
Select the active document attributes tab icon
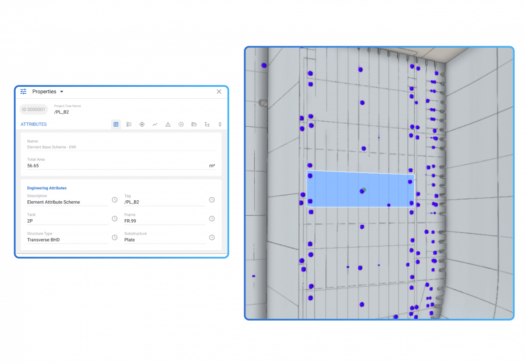116,124
